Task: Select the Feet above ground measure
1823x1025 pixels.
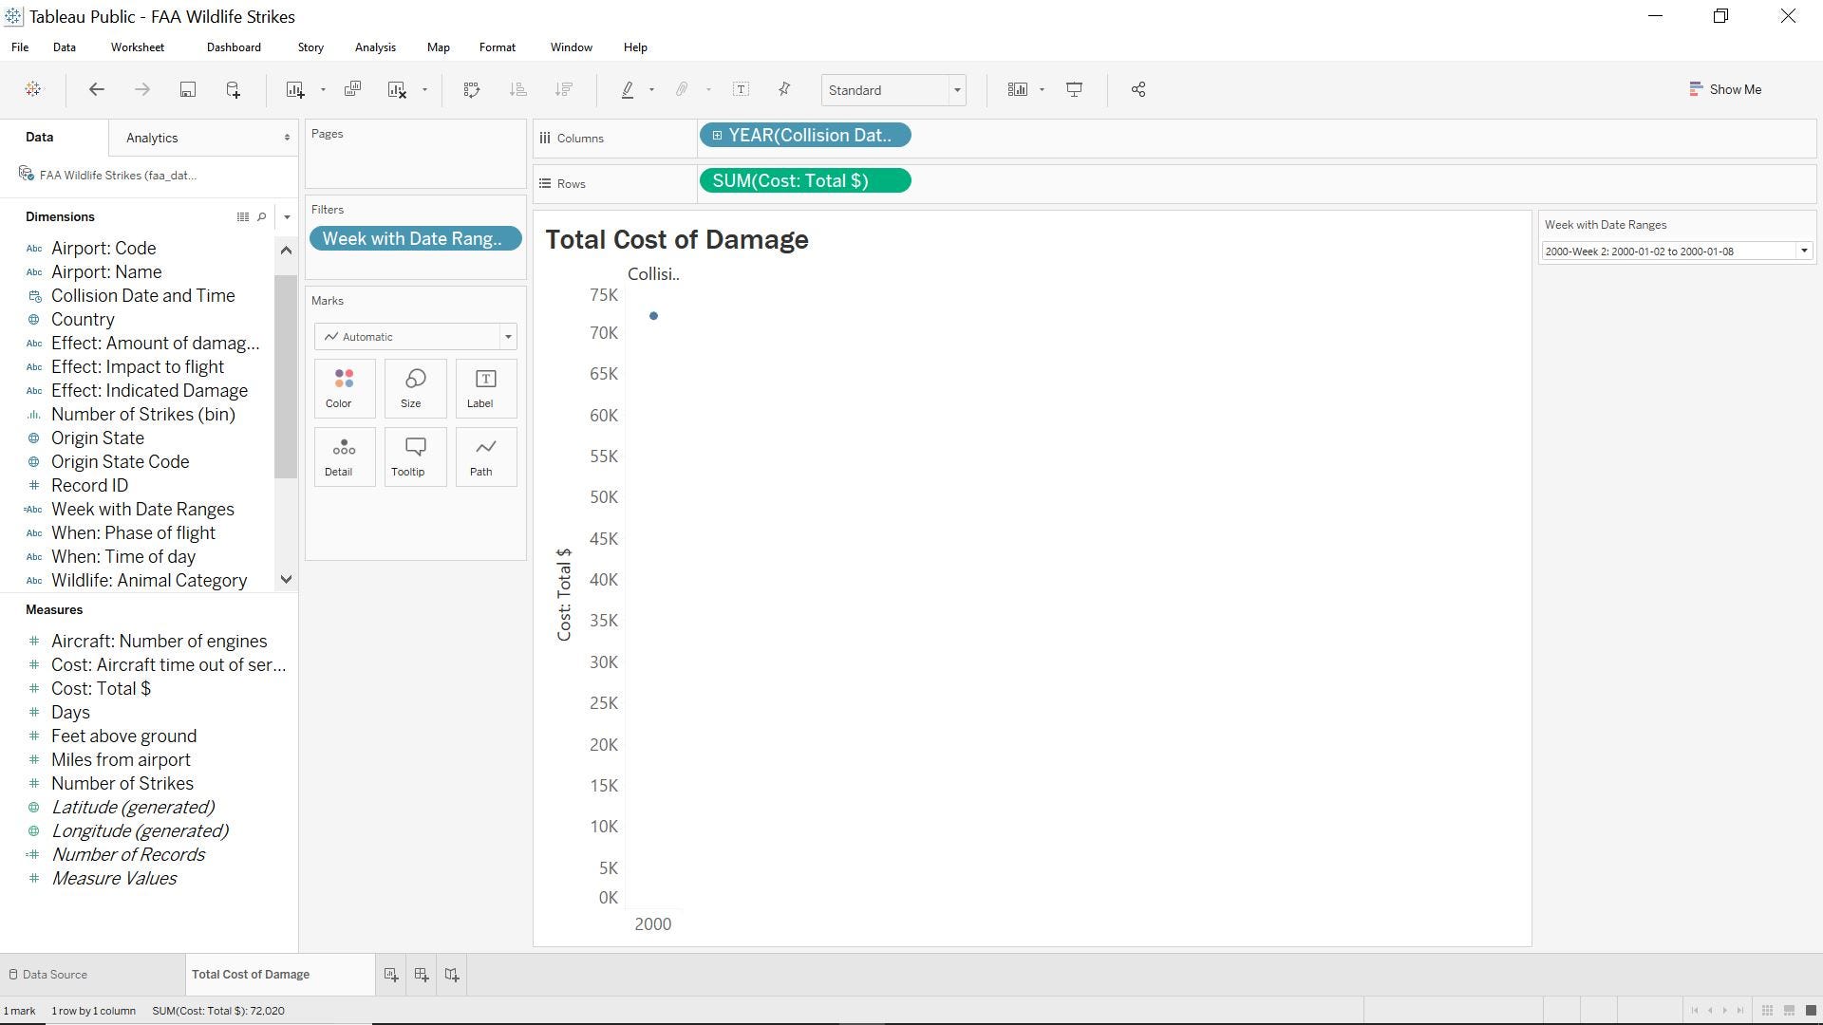Action: pos(124,736)
